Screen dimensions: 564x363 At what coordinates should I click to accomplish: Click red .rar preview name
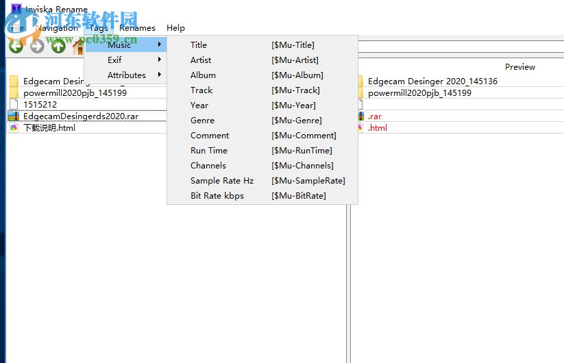click(x=374, y=116)
